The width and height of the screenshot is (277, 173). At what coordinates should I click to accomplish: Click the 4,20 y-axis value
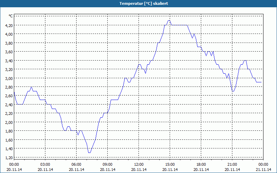[x=9, y=25]
